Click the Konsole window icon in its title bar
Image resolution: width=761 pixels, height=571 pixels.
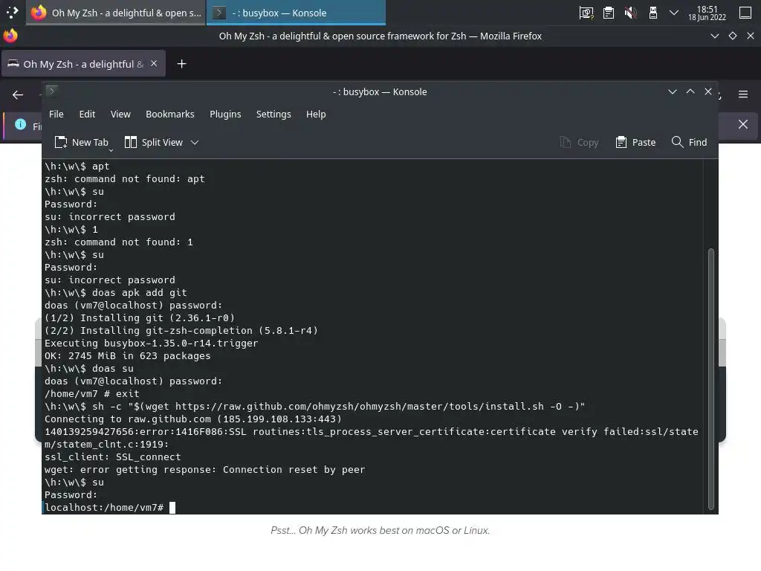coord(51,91)
